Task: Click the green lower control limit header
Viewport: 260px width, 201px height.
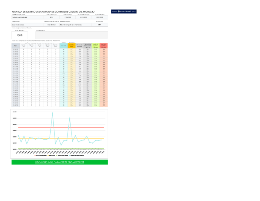Action: pos(96,45)
